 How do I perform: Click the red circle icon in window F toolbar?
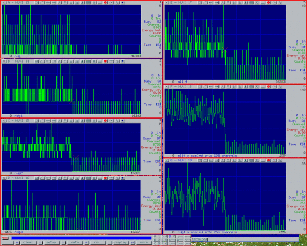coord(269,86)
